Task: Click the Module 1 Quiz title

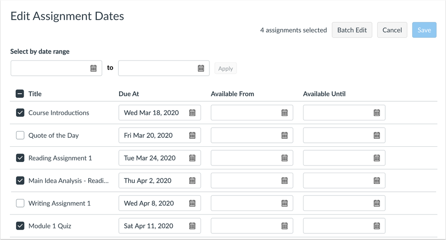Action: 50,226
